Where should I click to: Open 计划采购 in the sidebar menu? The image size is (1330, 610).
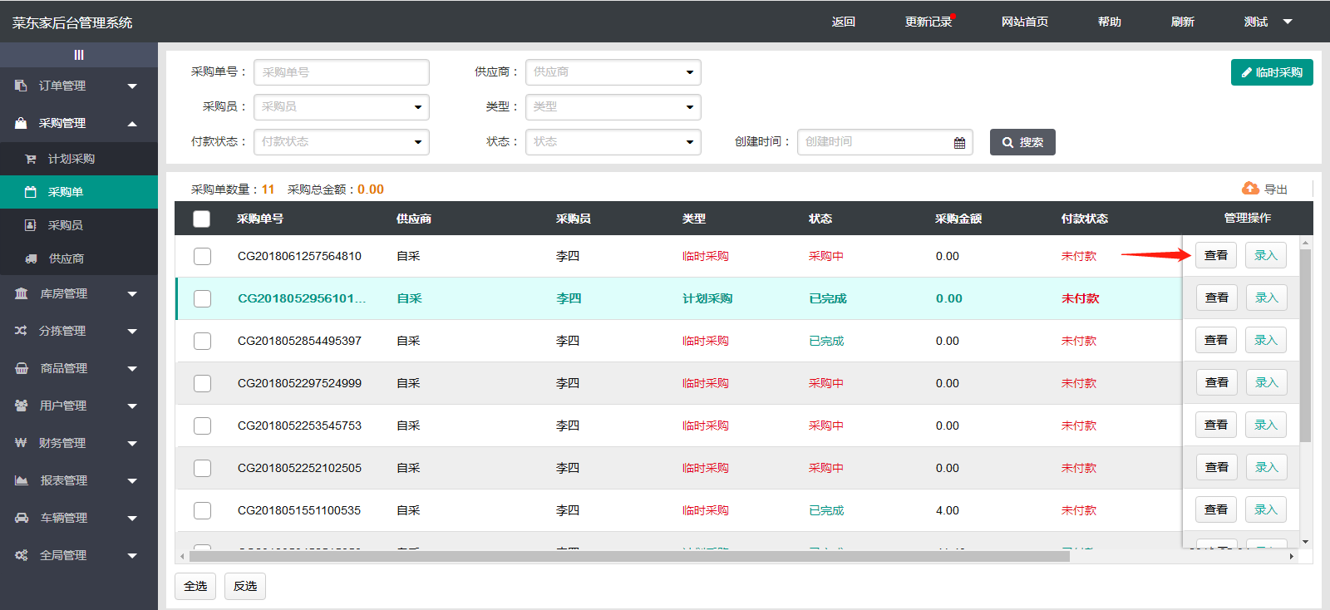pos(71,159)
